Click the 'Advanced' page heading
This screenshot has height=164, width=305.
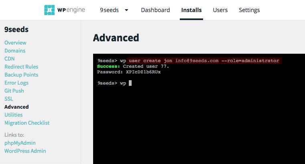[x=116, y=38]
